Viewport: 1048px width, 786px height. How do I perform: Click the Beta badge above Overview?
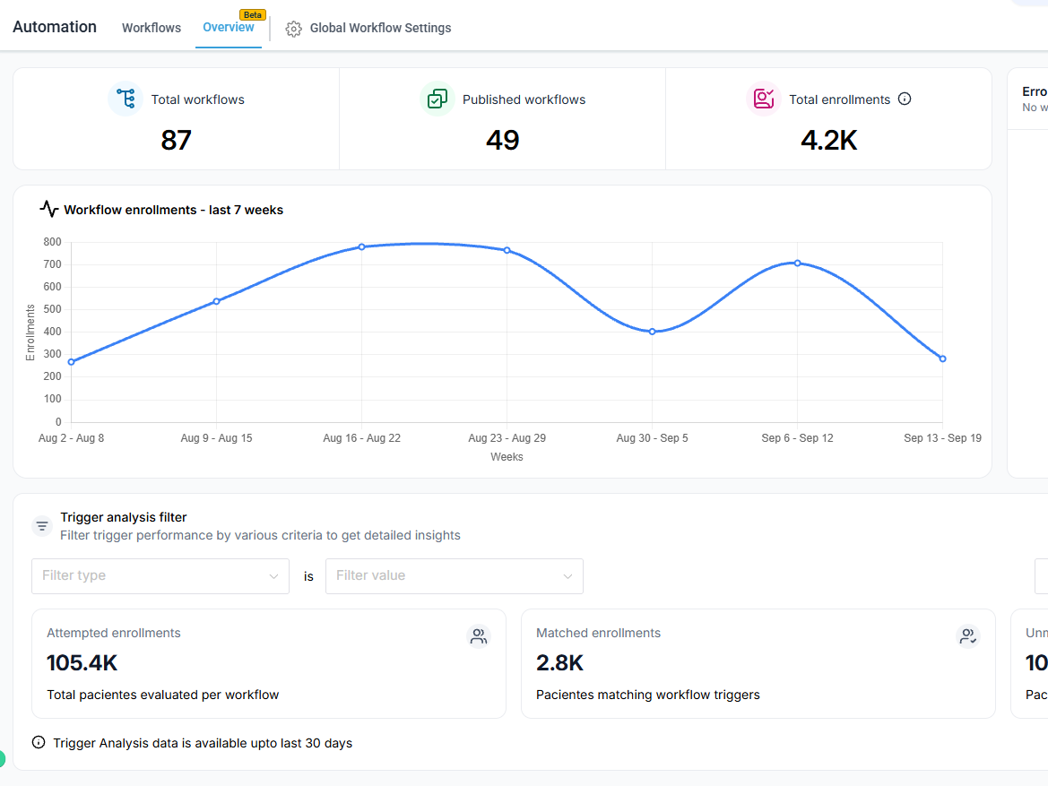[253, 14]
